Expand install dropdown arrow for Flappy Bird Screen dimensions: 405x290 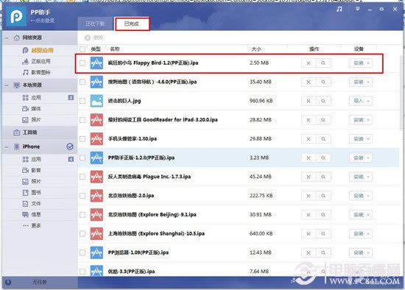(368, 63)
